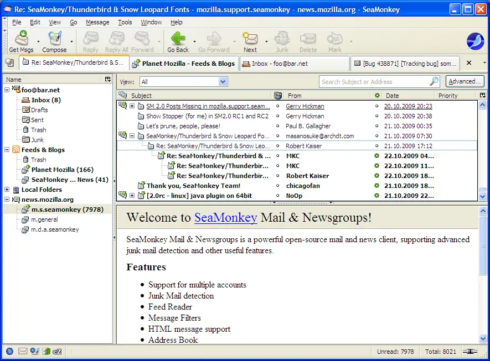
Task: Click the message list scrollbar down arrow
Action: [x=482, y=197]
